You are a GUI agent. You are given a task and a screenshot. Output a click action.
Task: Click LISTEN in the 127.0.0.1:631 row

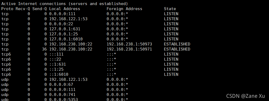point(171,29)
